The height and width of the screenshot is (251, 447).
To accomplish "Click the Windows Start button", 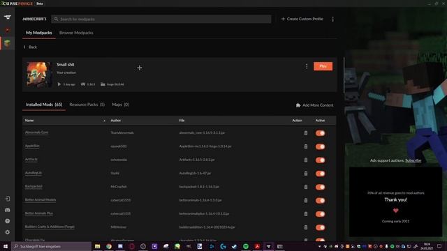I will point(6,246).
